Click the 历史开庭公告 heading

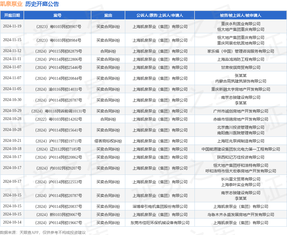tap(42, 4)
